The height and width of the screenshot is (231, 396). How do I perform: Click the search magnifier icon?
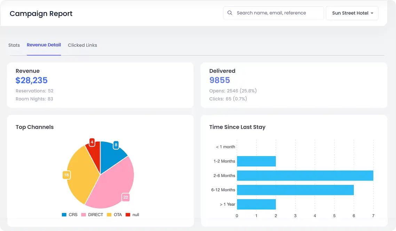coord(230,13)
